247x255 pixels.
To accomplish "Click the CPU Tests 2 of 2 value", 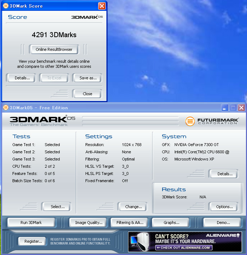I will [x=50, y=166].
